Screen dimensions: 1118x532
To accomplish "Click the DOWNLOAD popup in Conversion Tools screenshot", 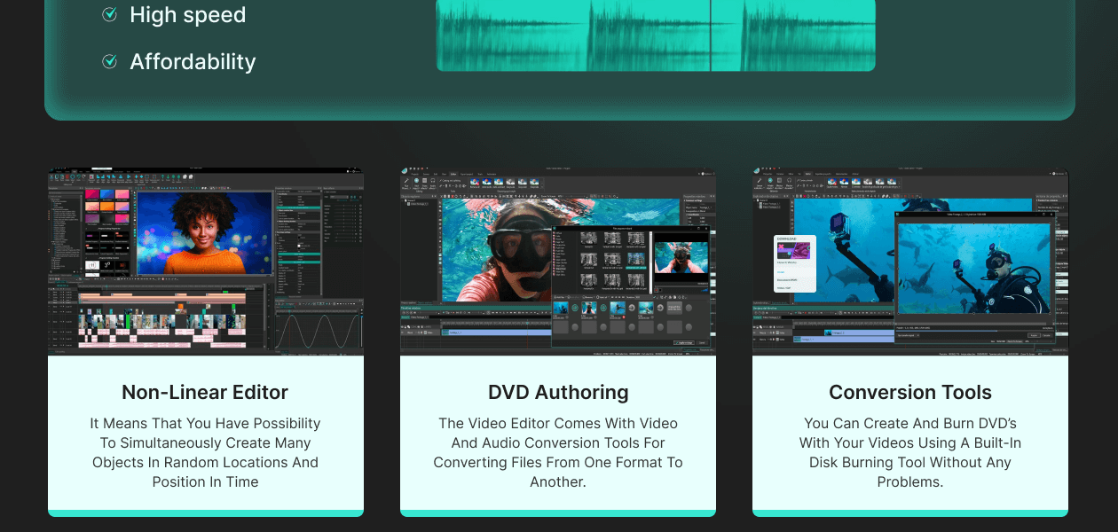I will click(792, 264).
